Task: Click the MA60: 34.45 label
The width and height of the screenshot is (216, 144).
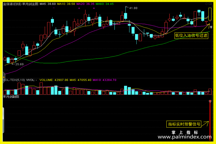Action: point(105,4)
